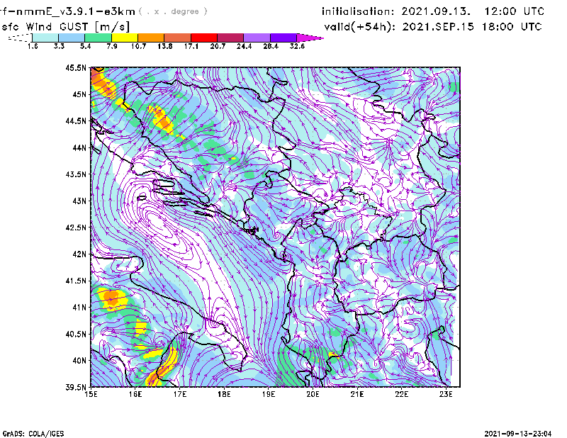
Task: Click the 43N latitude label
Action: 79,201
